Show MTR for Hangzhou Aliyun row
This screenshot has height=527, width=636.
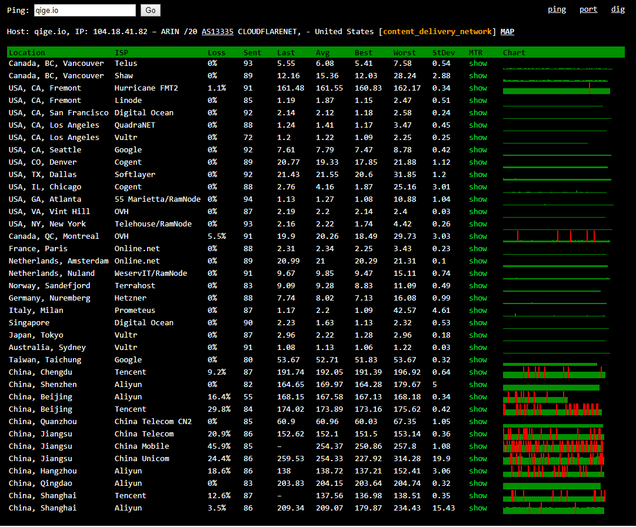click(x=478, y=472)
